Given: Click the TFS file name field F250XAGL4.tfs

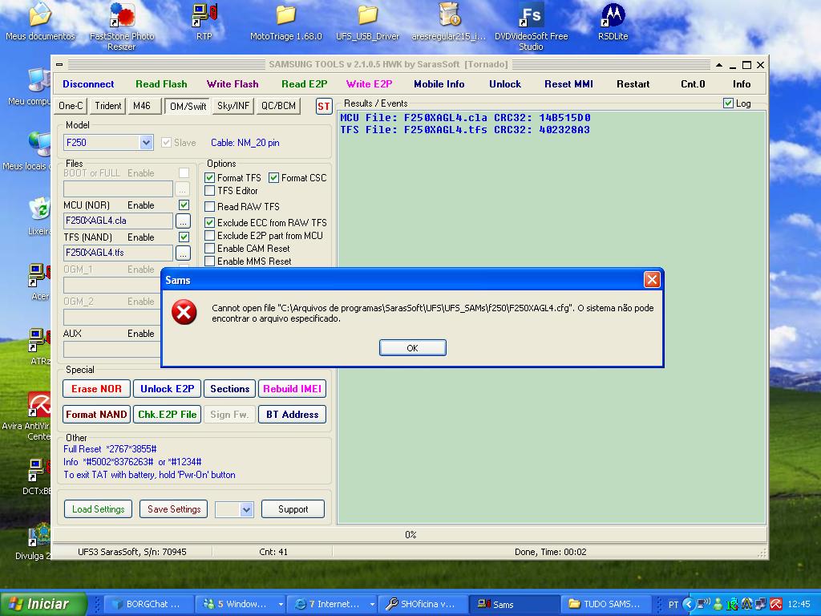Looking at the screenshot, I should (x=118, y=253).
